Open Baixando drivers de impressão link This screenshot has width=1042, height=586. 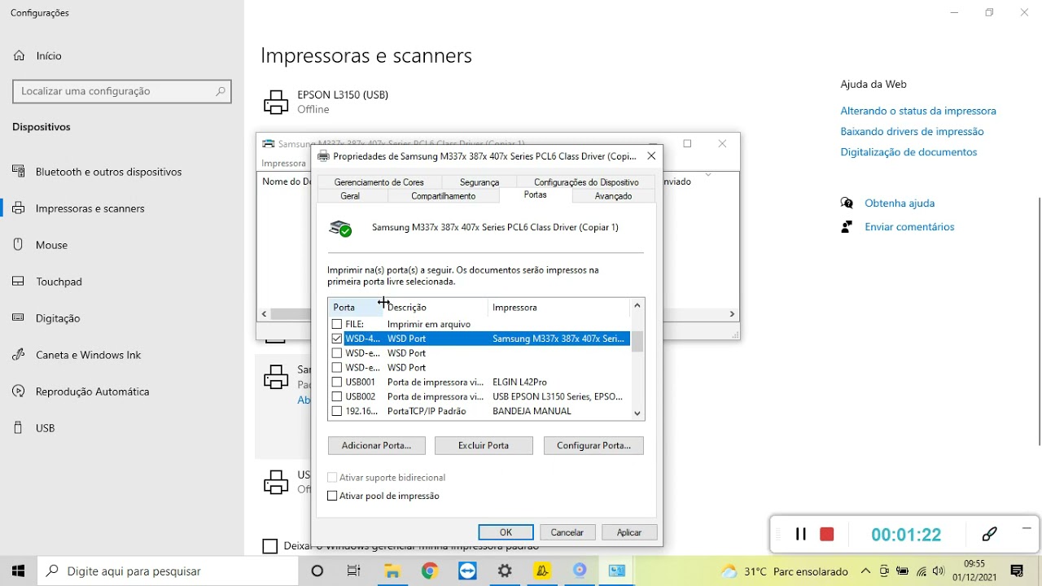tap(912, 131)
